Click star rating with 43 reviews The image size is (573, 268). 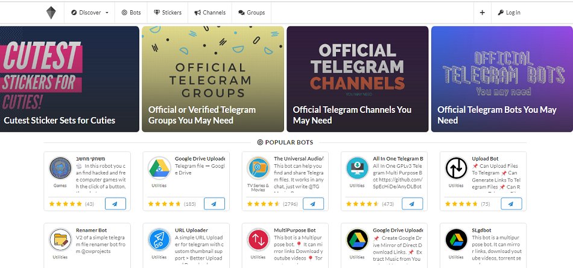[x=65, y=203]
